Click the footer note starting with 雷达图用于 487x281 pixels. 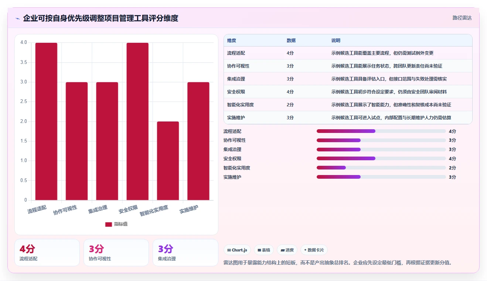[338, 263]
